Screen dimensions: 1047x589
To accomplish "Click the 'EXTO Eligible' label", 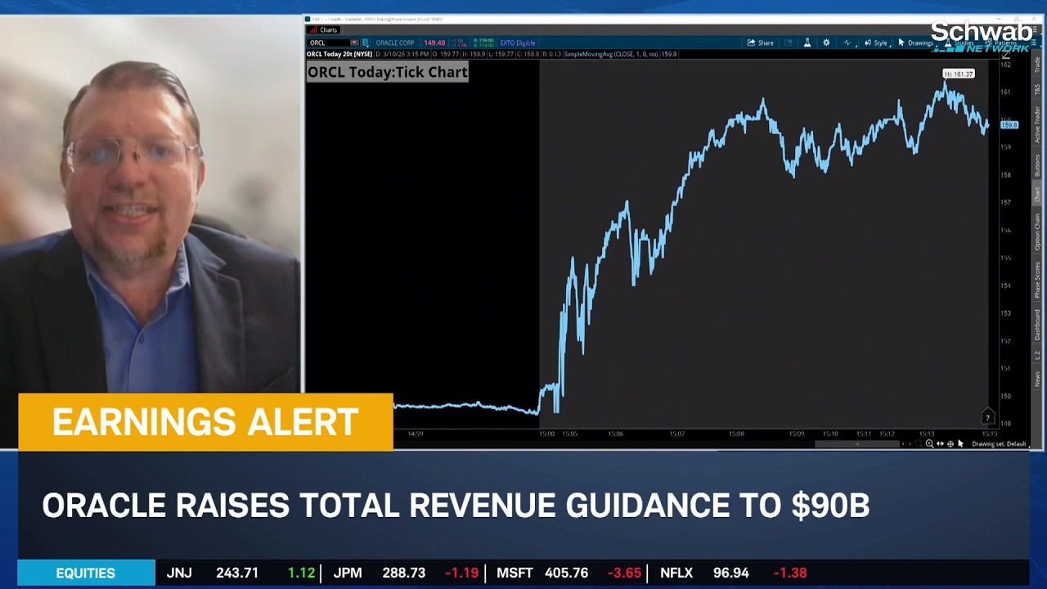I will pos(517,43).
